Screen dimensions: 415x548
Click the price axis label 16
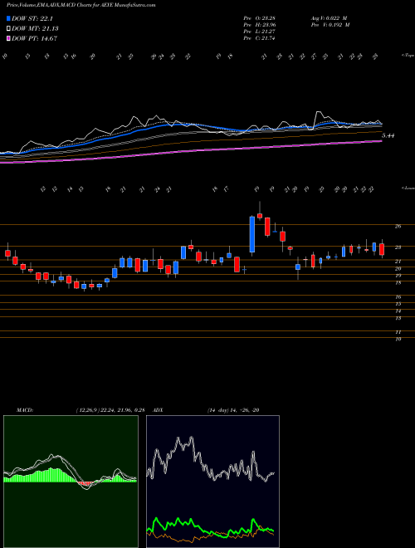398,296
